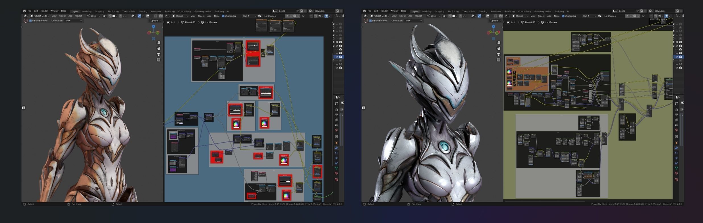Toggle camera view icon in left window viewport
Screen dimensions: 703x223
159,54
